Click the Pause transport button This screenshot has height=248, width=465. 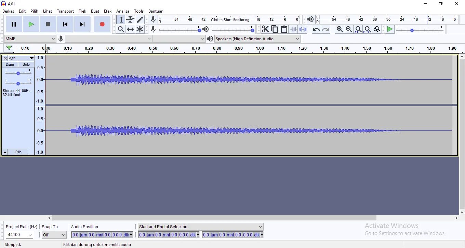14,24
